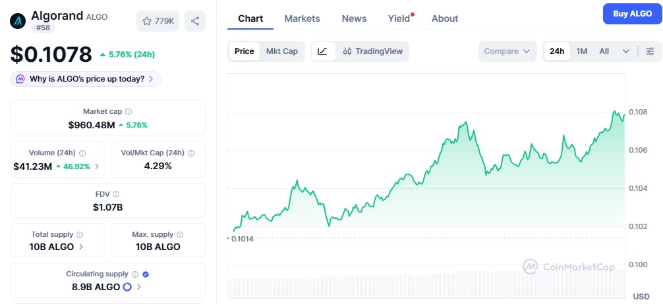The height and width of the screenshot is (304, 663).
Task: Click the 5.76% (24h) price change
Action: (127, 55)
